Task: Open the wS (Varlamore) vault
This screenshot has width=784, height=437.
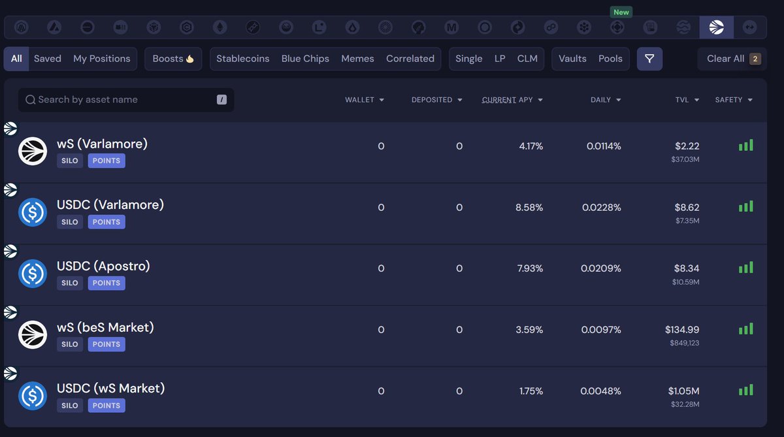Action: (x=385, y=152)
